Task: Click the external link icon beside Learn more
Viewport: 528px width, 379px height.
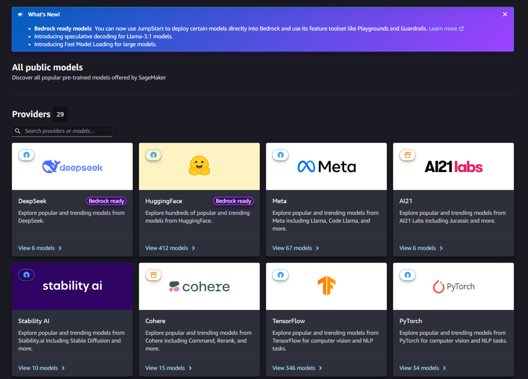Action: (461, 29)
